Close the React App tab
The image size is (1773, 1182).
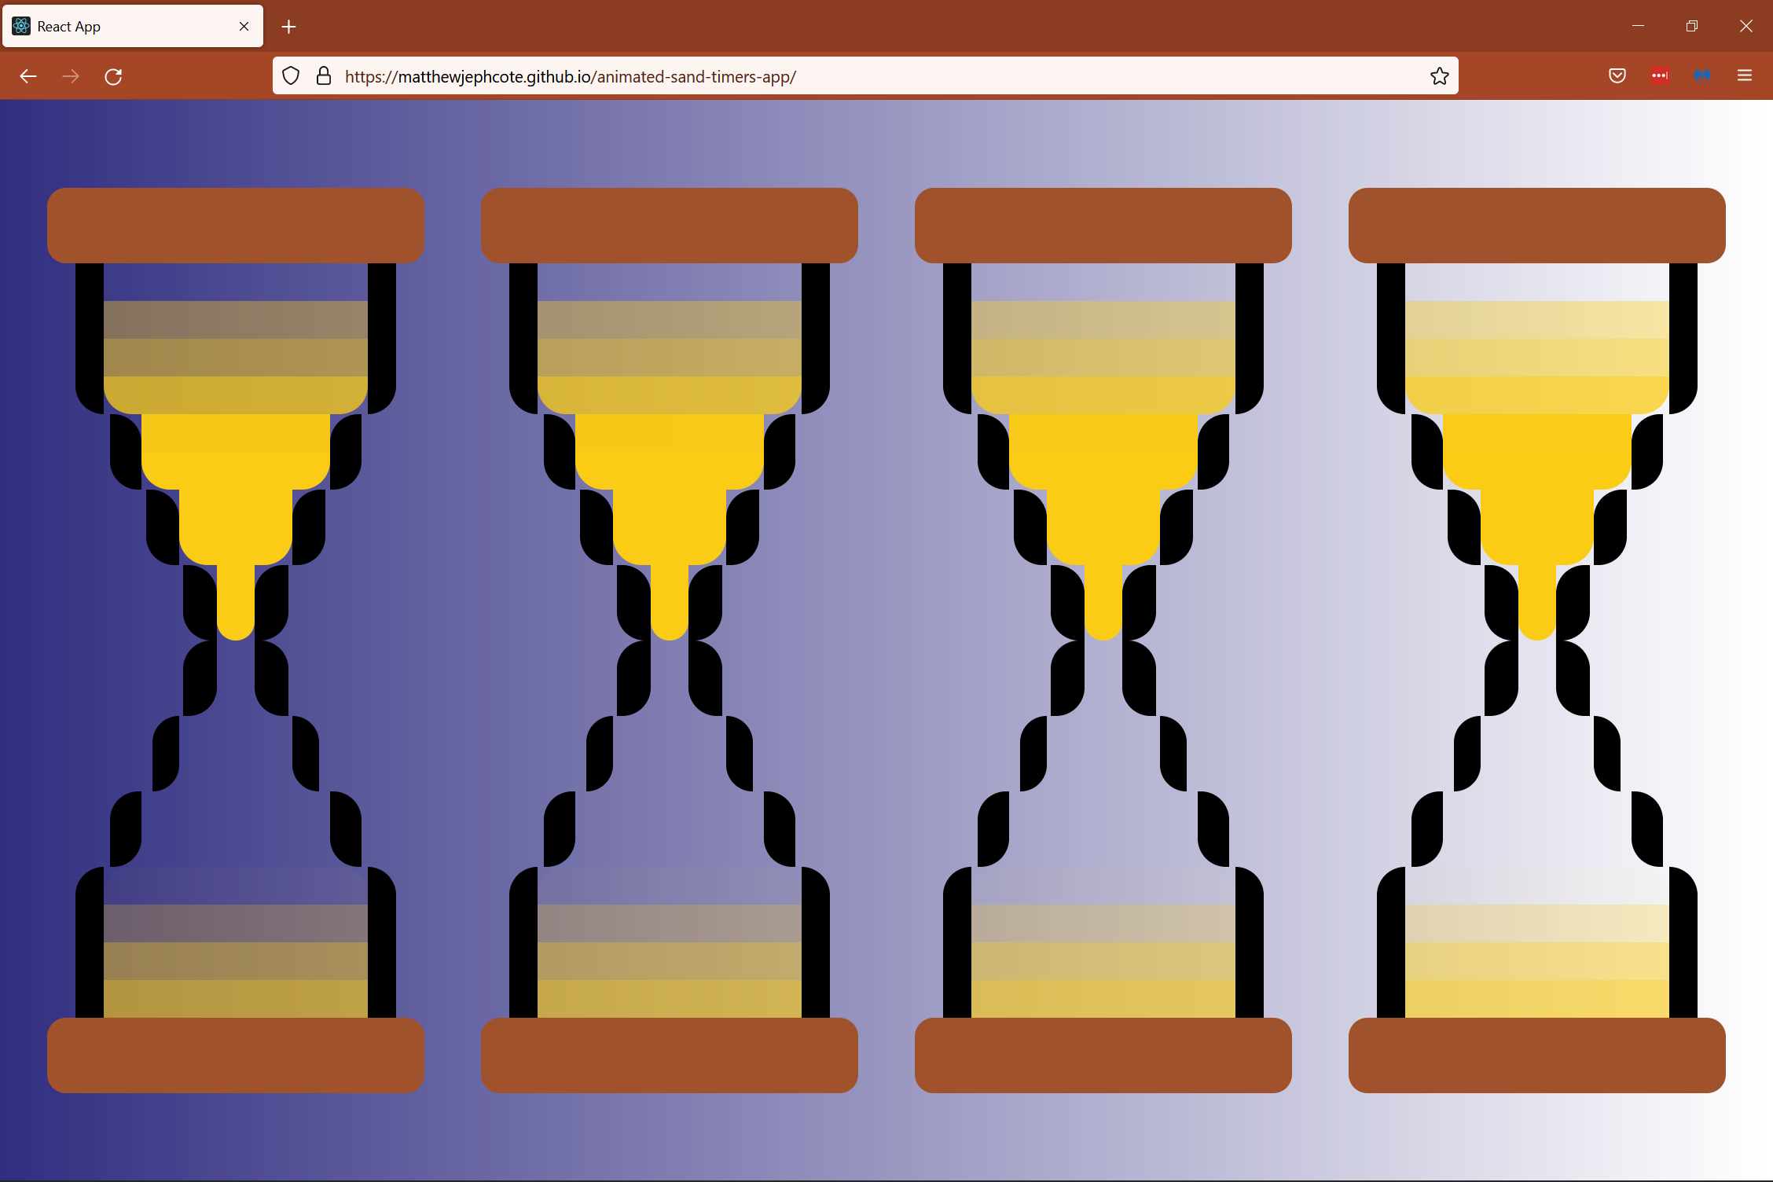[243, 26]
